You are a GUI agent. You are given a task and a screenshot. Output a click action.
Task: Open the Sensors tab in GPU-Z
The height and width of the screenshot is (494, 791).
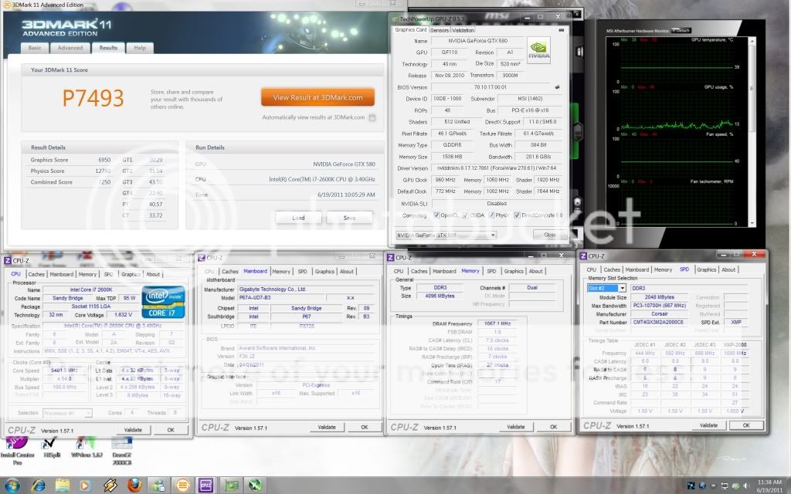coord(440,30)
